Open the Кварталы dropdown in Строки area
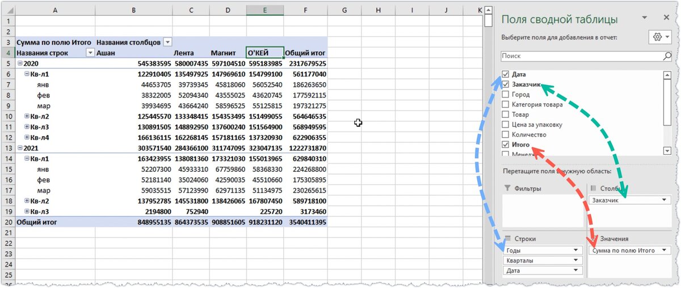Viewport: 681px width, 288px height. [x=577, y=260]
